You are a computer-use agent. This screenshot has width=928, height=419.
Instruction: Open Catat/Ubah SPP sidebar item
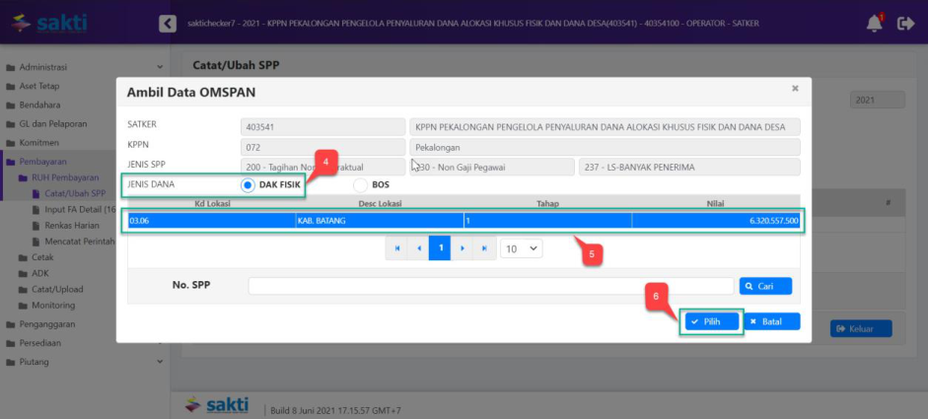[x=74, y=193]
